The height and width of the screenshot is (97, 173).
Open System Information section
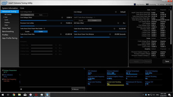click(10, 8)
